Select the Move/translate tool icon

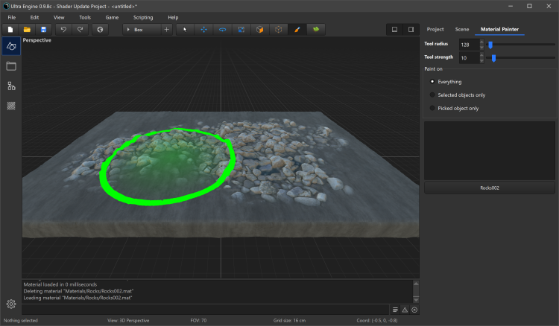(203, 30)
